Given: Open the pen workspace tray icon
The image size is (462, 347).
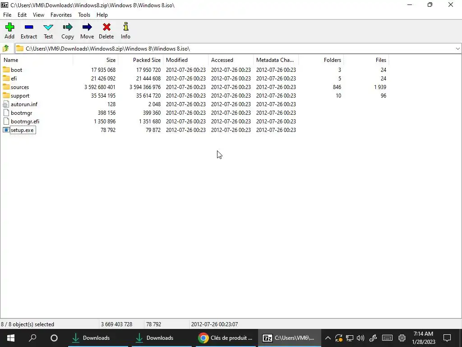Looking at the screenshot, I should tap(373, 338).
